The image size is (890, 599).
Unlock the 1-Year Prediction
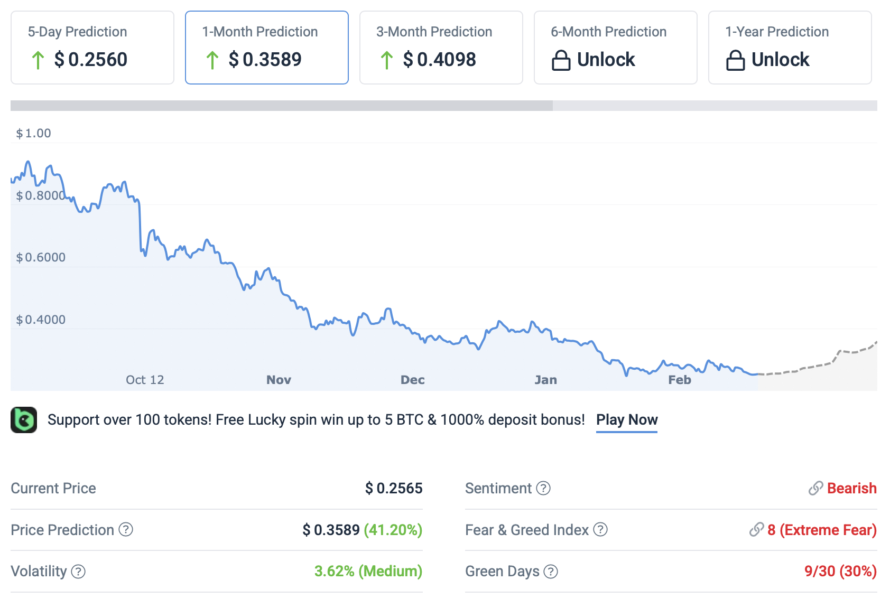click(x=790, y=48)
